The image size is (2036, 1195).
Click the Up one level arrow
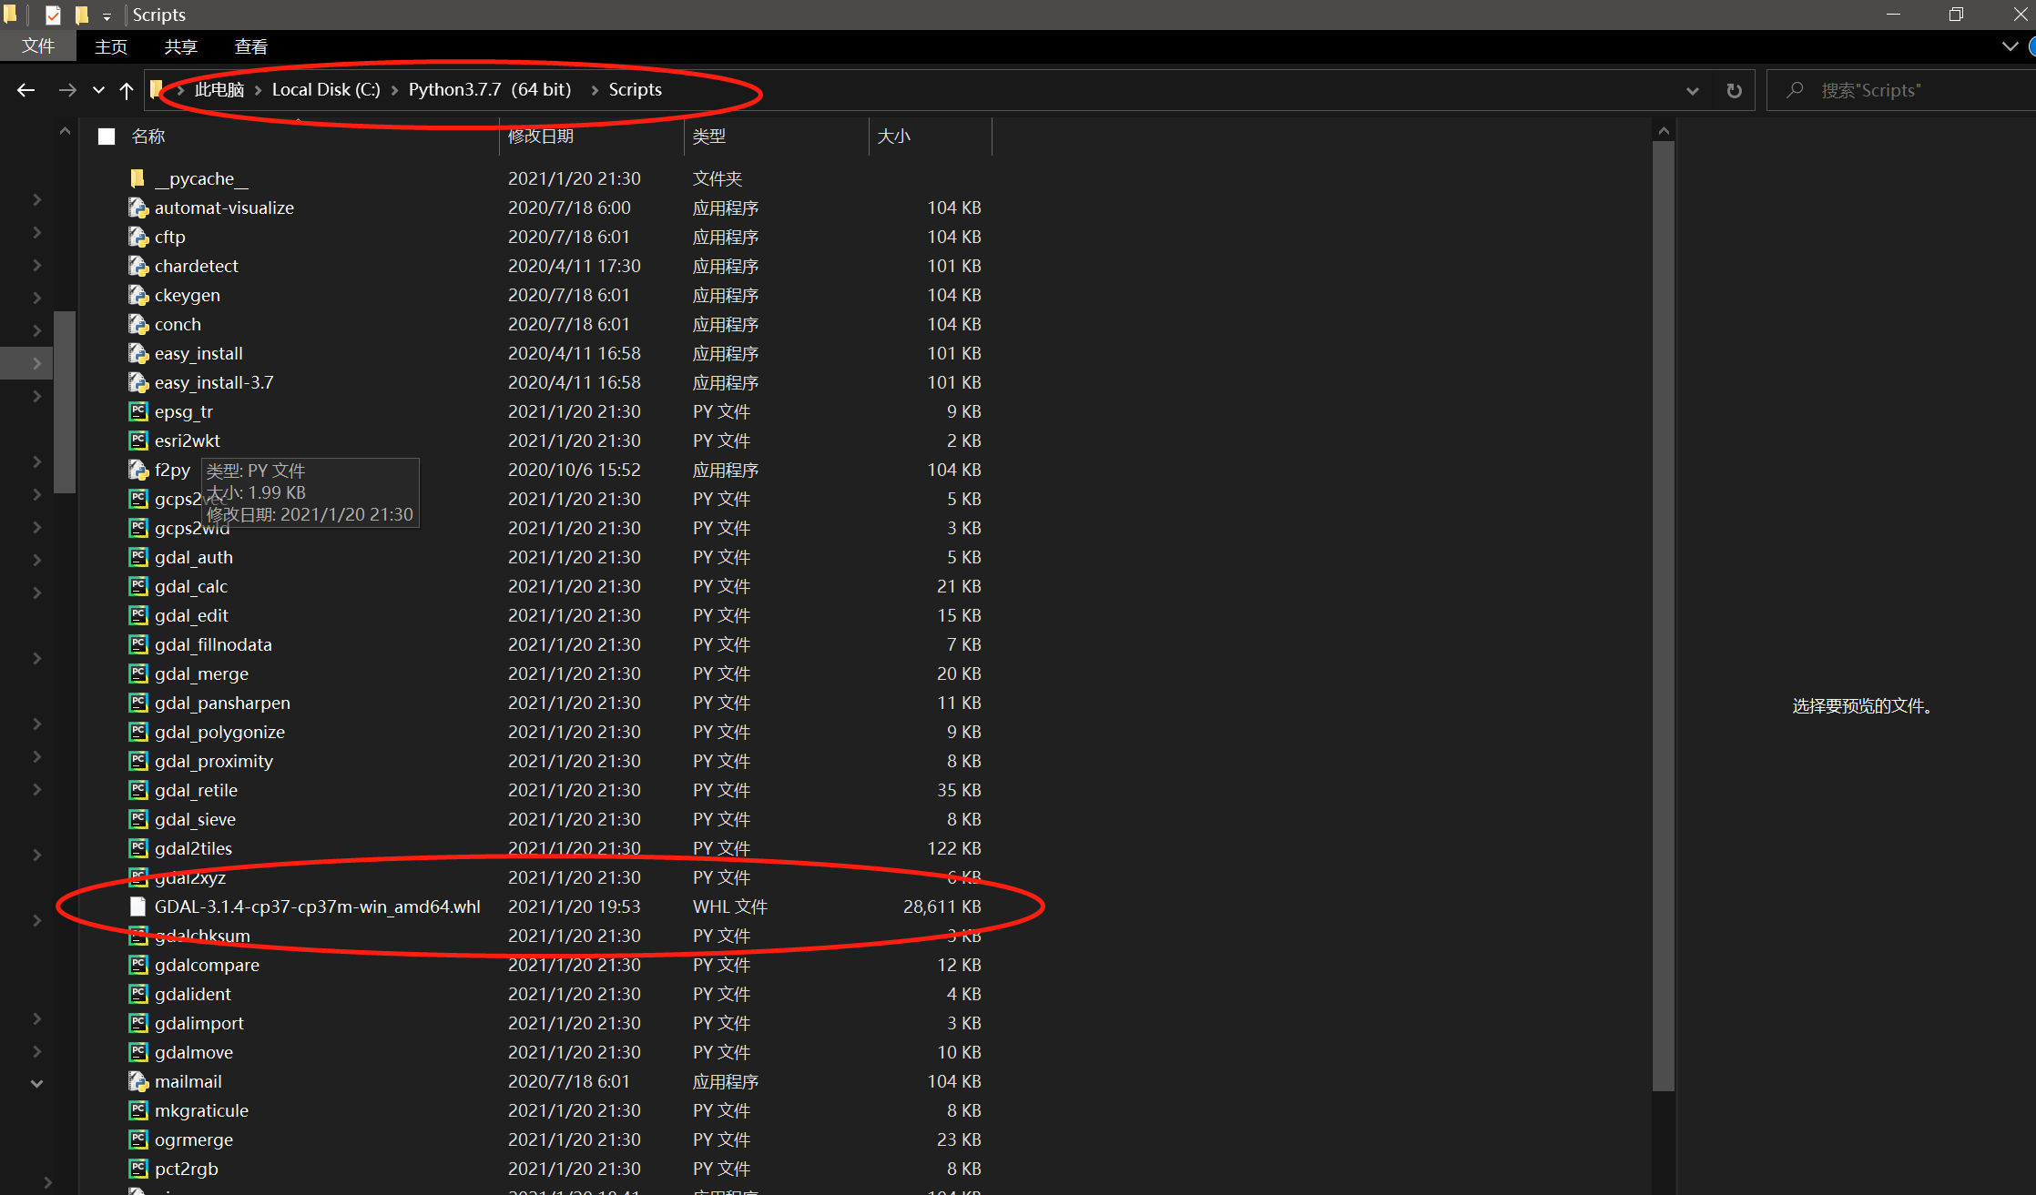tap(127, 90)
